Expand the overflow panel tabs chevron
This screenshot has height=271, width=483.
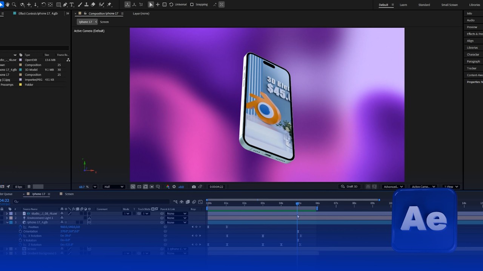tap(68, 14)
